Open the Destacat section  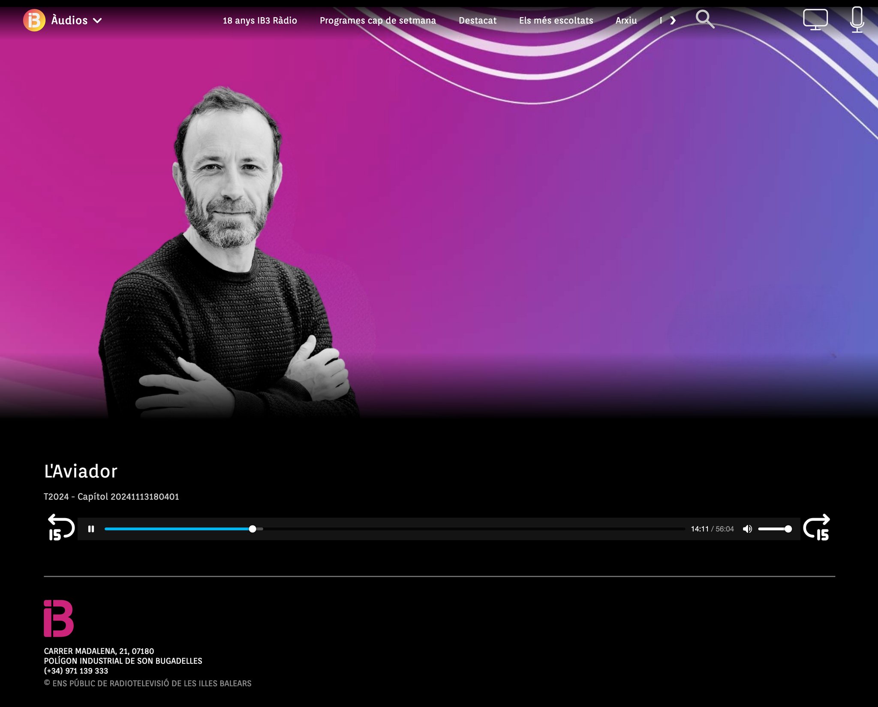[478, 21]
